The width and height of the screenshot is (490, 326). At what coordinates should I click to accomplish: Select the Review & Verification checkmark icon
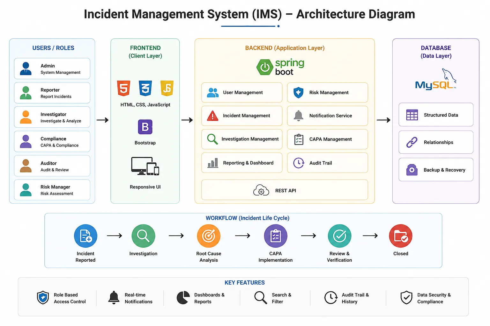tap(339, 236)
